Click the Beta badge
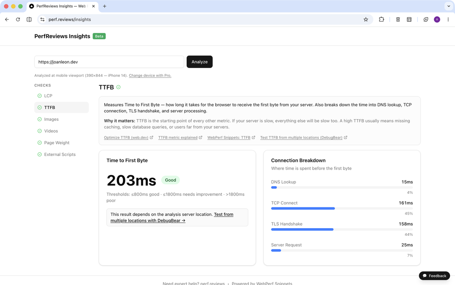 tap(99, 36)
